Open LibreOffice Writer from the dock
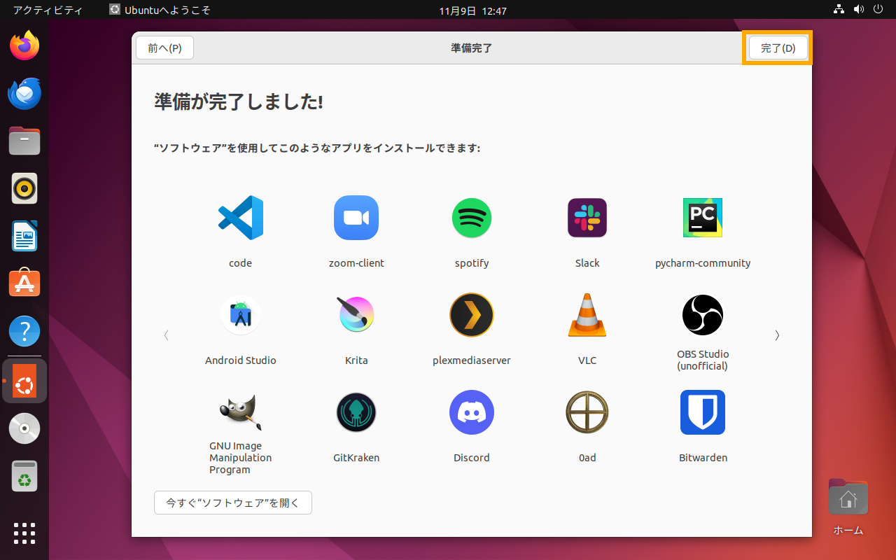 pos(24,236)
